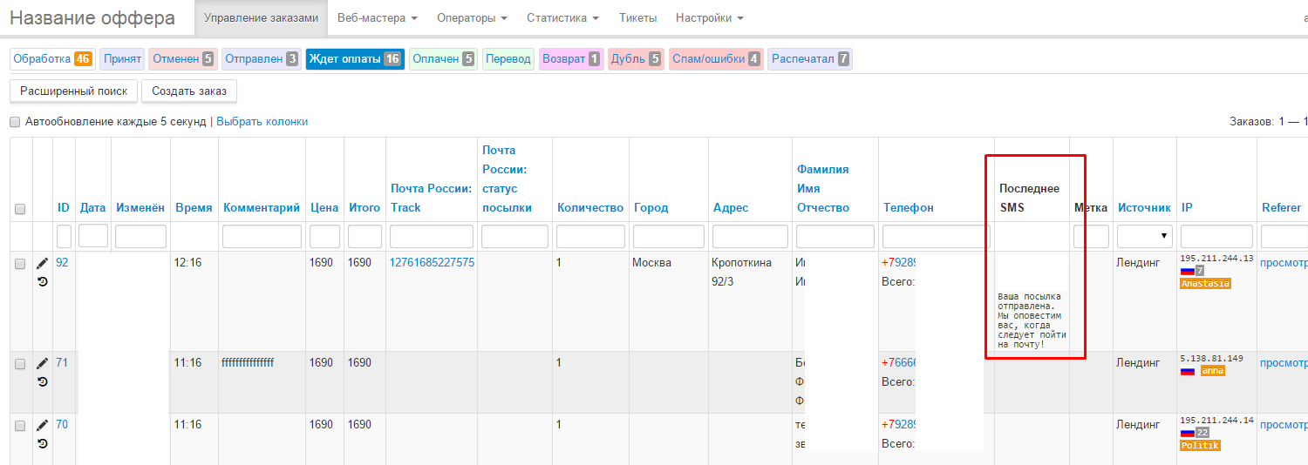1308x465 pixels.
Task: Enable auto-update every 5 seconds checkbox
Action: point(15,122)
